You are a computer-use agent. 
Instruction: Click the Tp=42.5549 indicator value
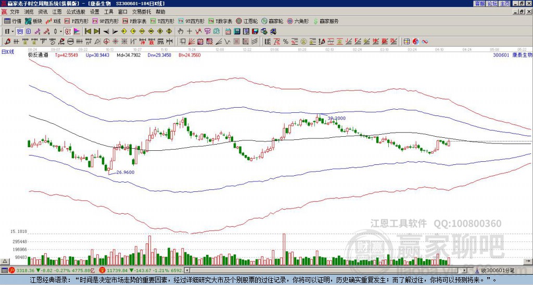coord(66,55)
